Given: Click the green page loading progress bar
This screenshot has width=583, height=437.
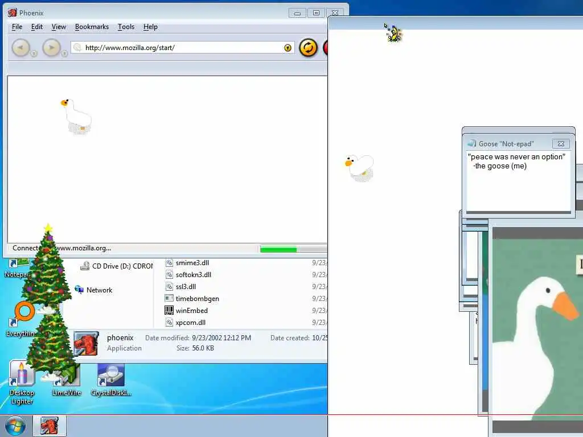Looking at the screenshot, I should point(278,249).
